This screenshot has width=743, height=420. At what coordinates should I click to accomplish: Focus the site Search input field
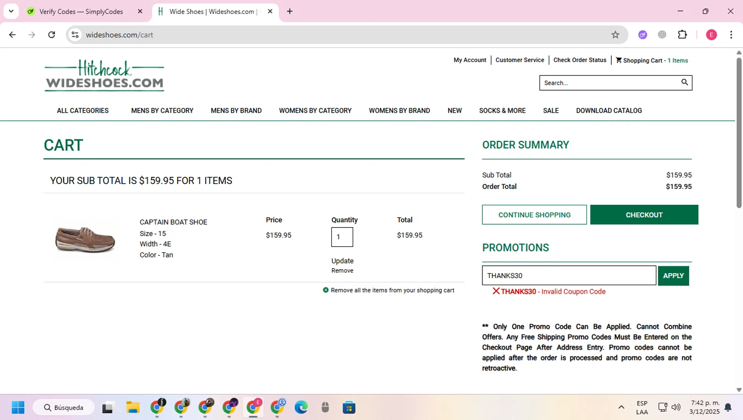(609, 83)
